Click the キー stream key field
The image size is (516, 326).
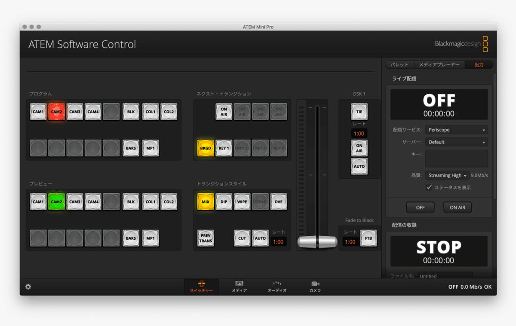457,158
